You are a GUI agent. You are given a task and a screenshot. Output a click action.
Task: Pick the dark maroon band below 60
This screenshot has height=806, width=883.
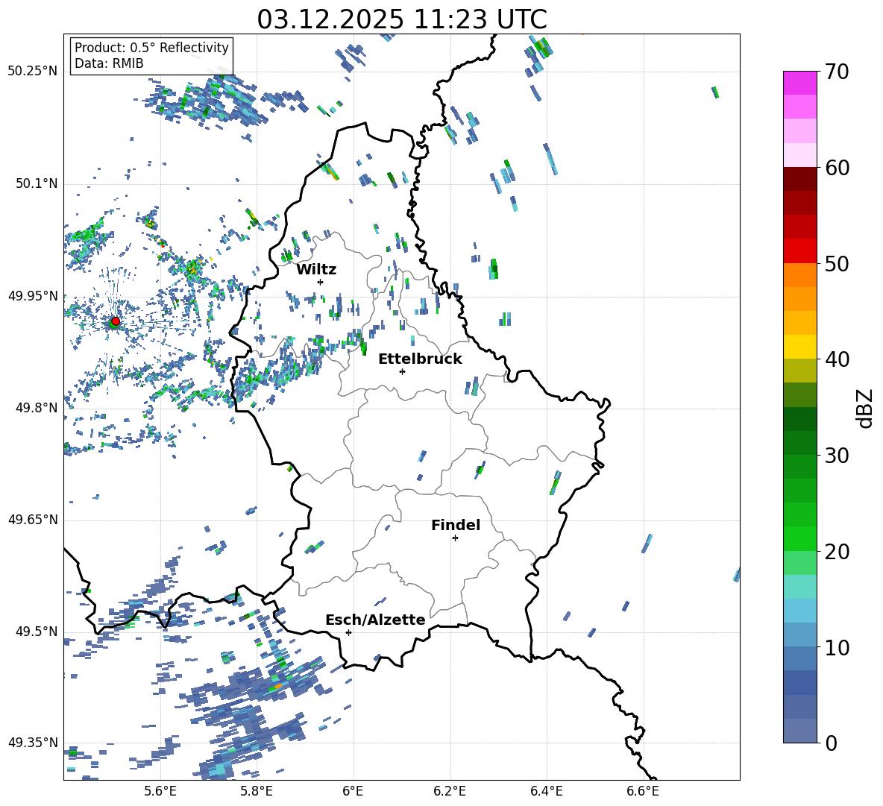coord(800,179)
